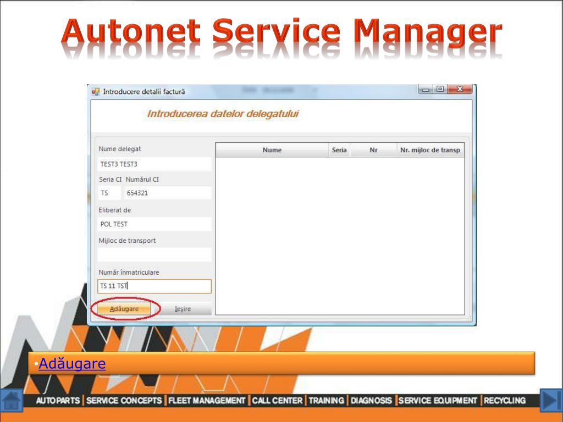Click the Număr înmatriculare field

coord(154,286)
